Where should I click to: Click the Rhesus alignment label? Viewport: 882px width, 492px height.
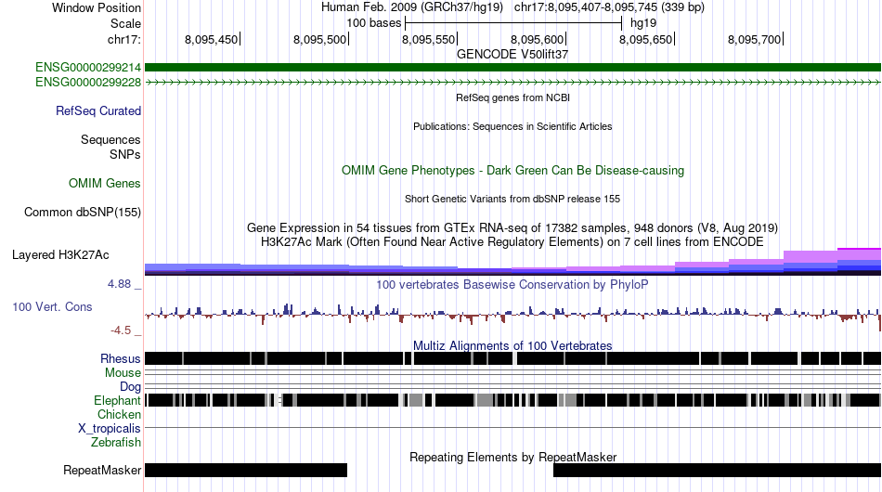pos(120,358)
